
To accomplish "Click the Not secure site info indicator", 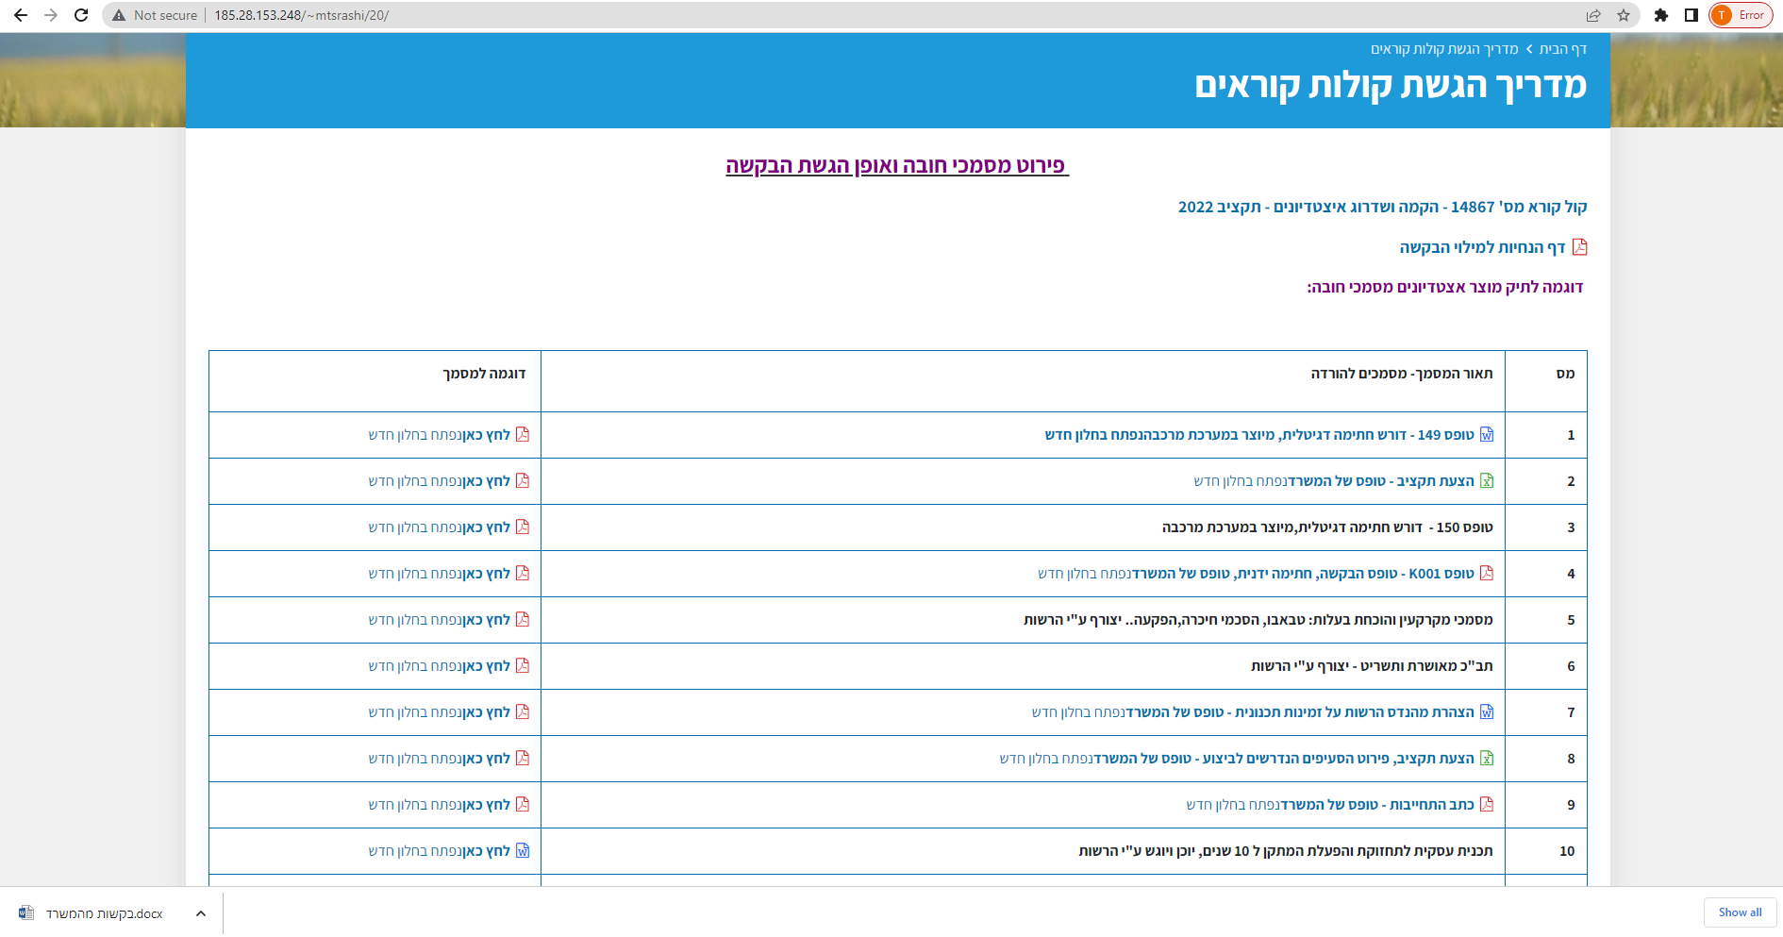I will point(155,15).
